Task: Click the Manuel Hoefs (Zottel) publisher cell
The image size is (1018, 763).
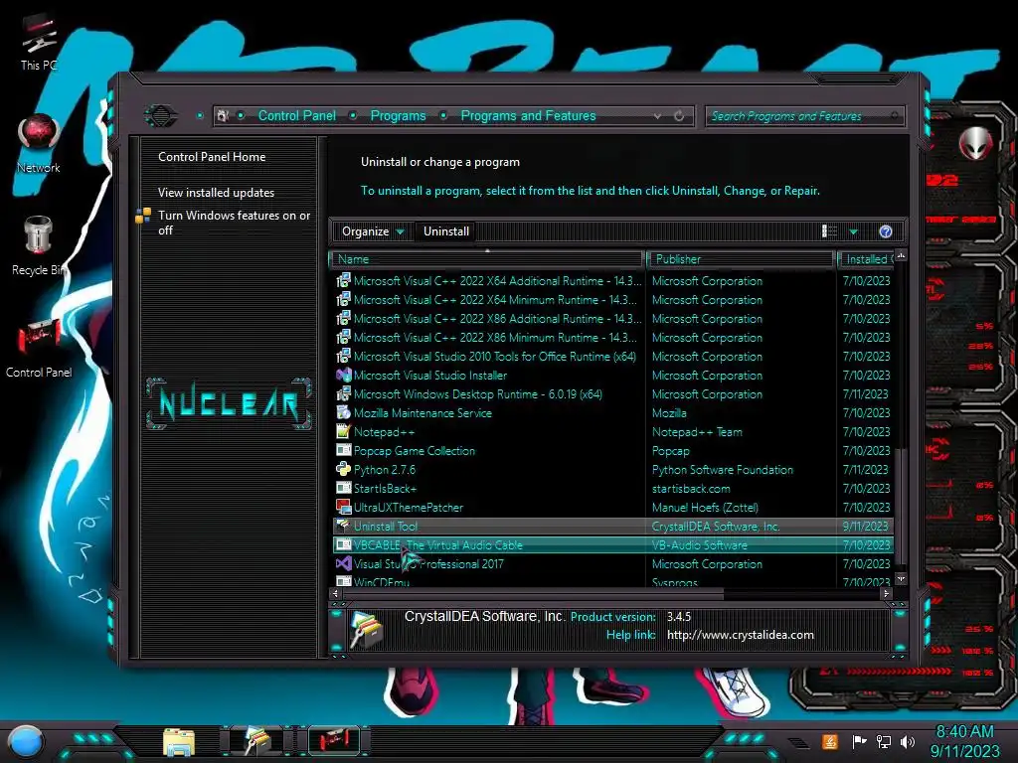Action: coord(705,508)
